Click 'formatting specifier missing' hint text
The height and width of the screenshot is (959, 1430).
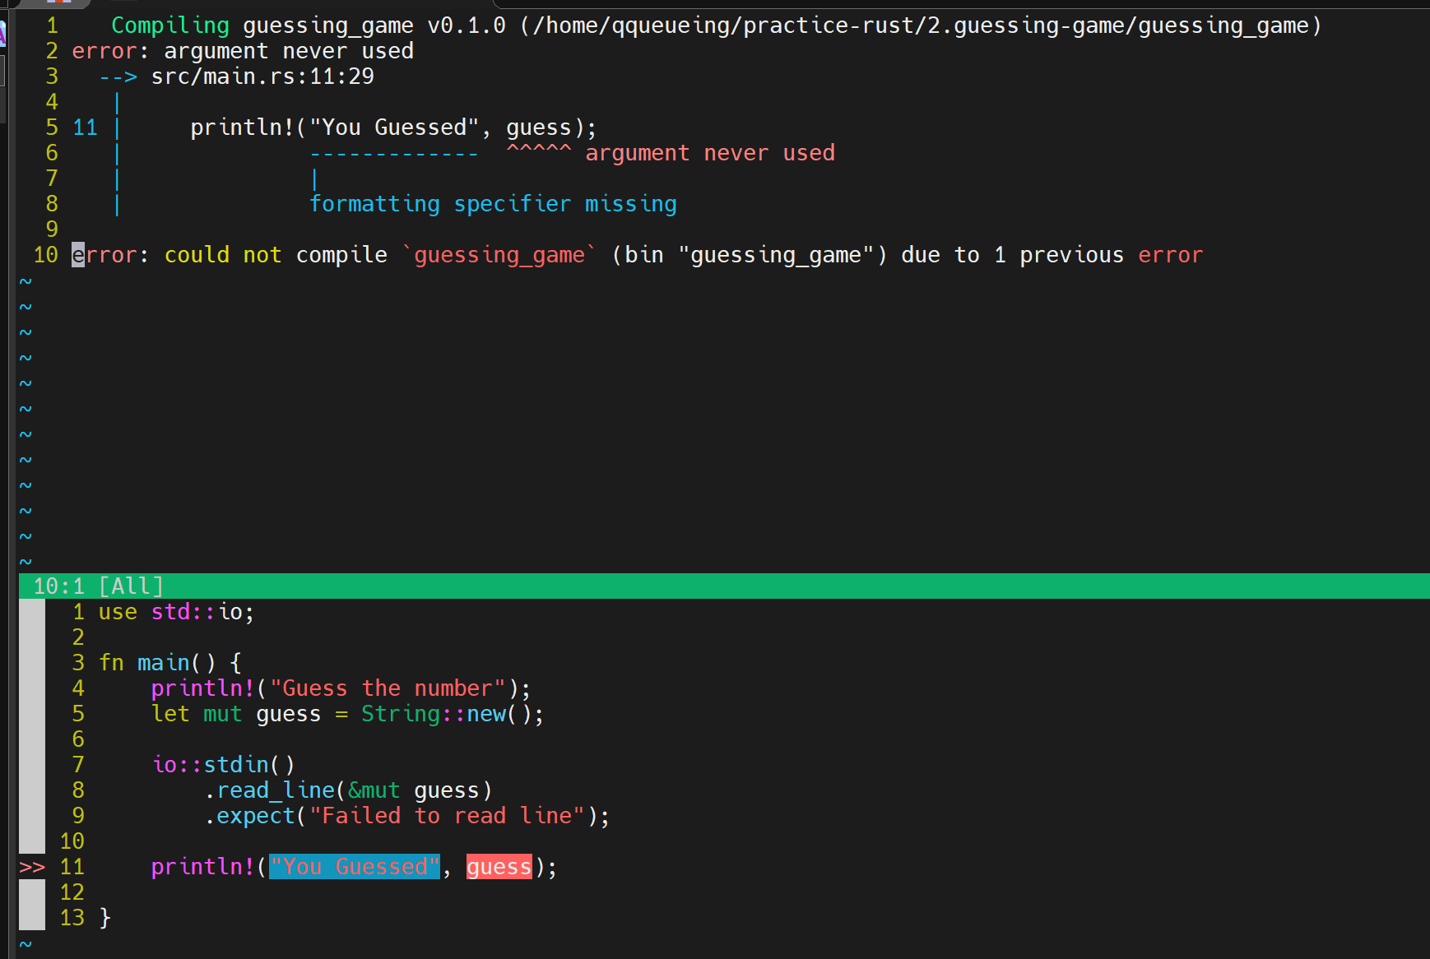493,204
